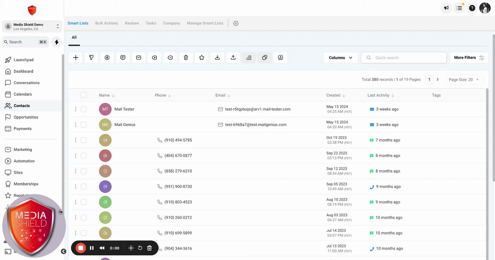Open More Filters
This screenshot has height=260, width=495.
pos(469,58)
